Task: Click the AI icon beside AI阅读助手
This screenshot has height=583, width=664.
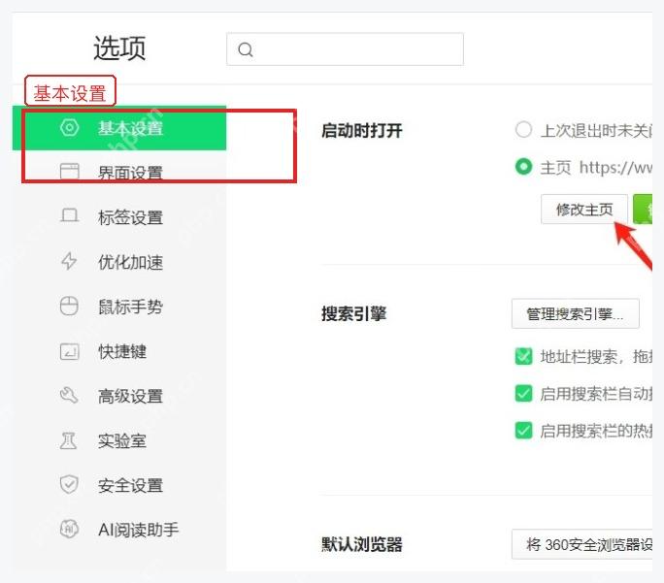Action: point(70,529)
